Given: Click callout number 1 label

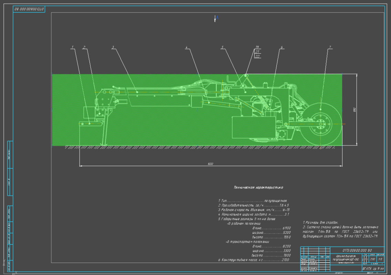Looking at the screenshot, I should tap(73, 47).
